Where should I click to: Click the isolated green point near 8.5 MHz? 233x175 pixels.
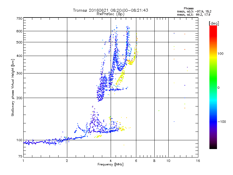[159, 111]
